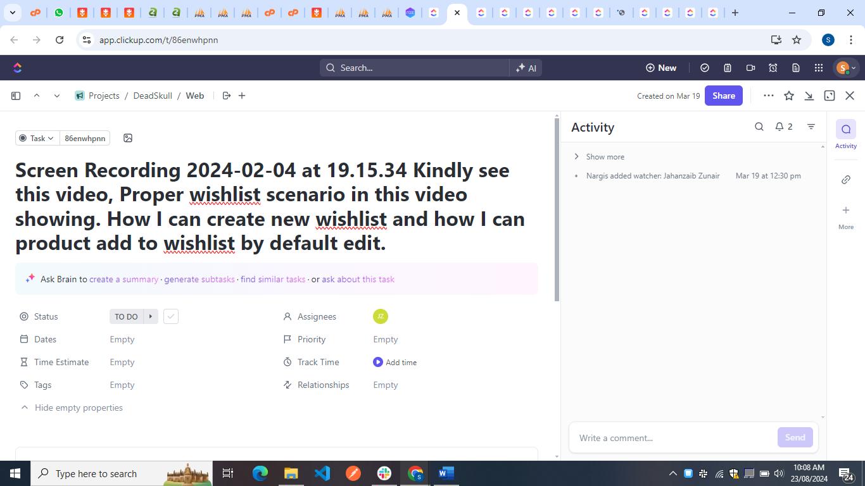This screenshot has width=865, height=486.
Task: Open the record clip camera icon
Action: (x=750, y=68)
